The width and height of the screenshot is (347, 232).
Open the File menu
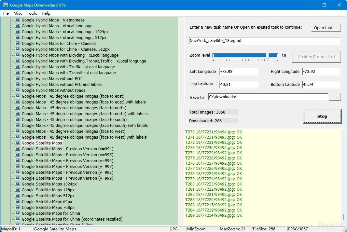pyautogui.click(x=6, y=13)
